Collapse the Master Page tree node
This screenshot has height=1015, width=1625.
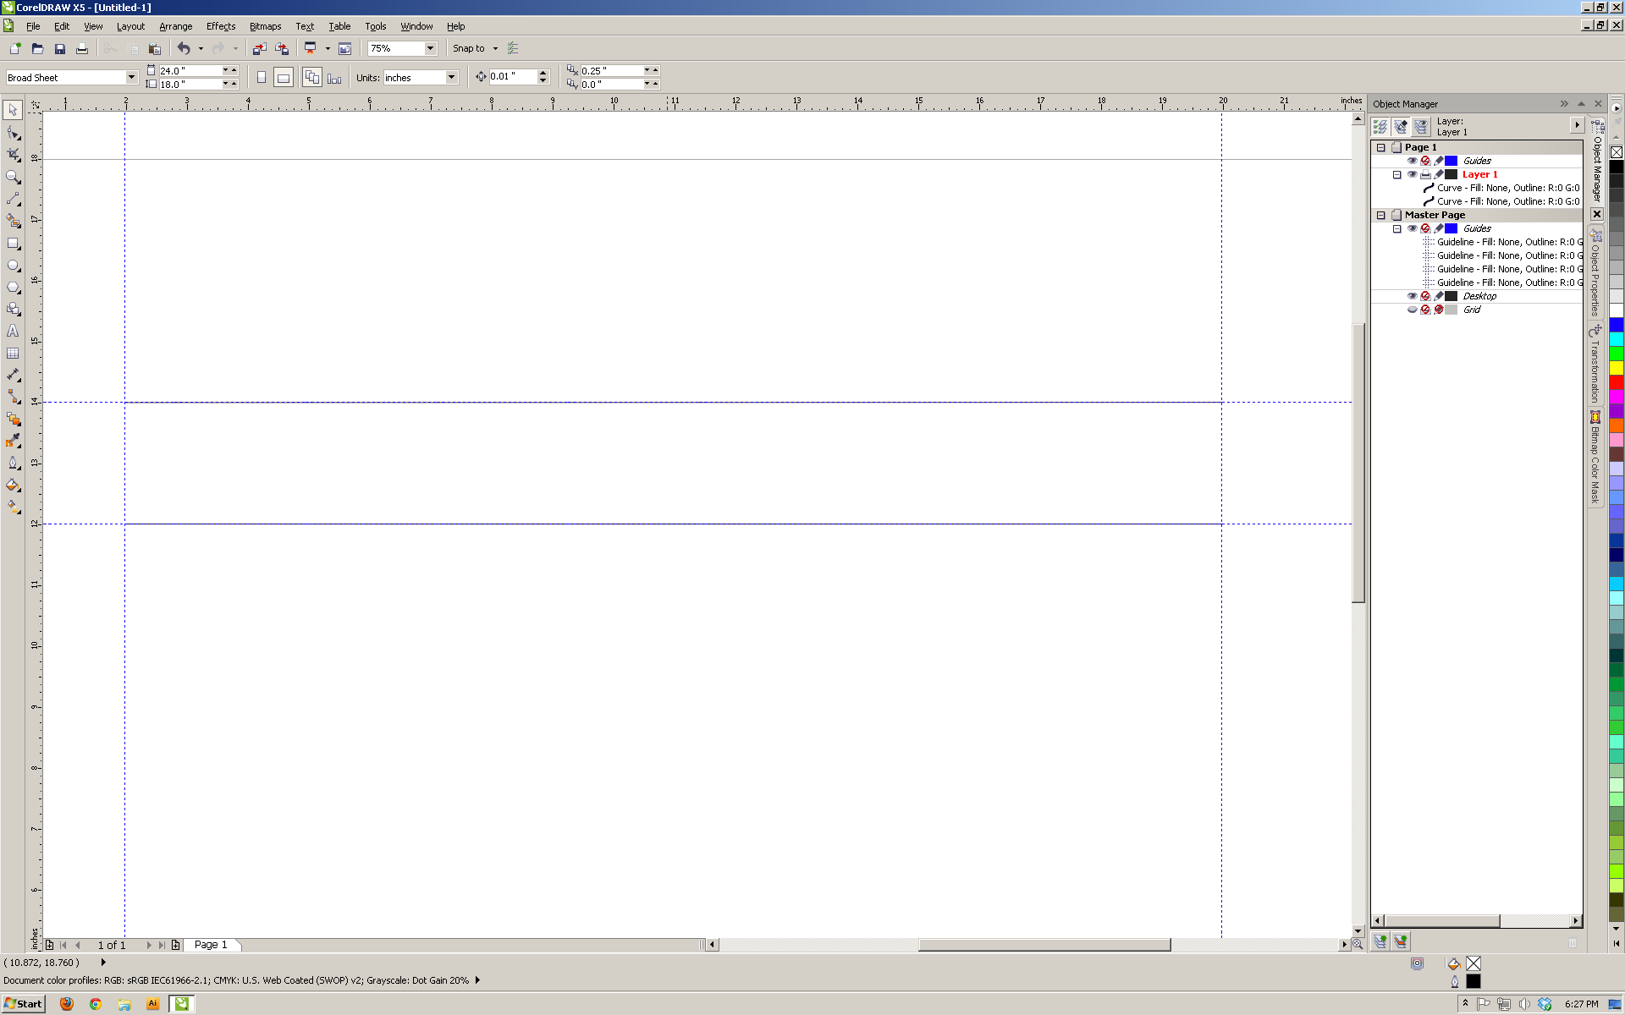(x=1381, y=215)
